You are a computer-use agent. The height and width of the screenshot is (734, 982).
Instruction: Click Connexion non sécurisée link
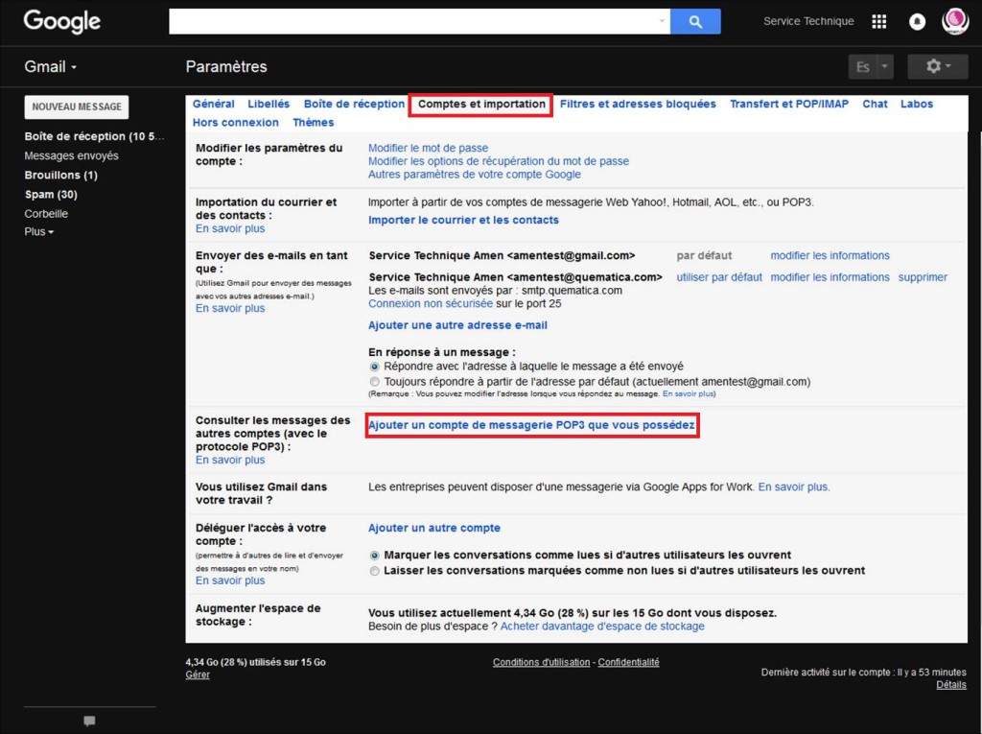pyautogui.click(x=431, y=303)
